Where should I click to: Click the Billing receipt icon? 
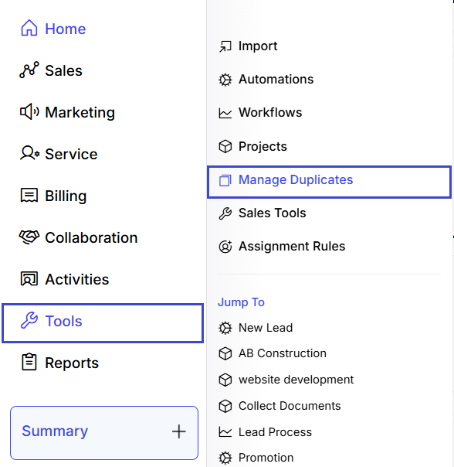pos(29,196)
